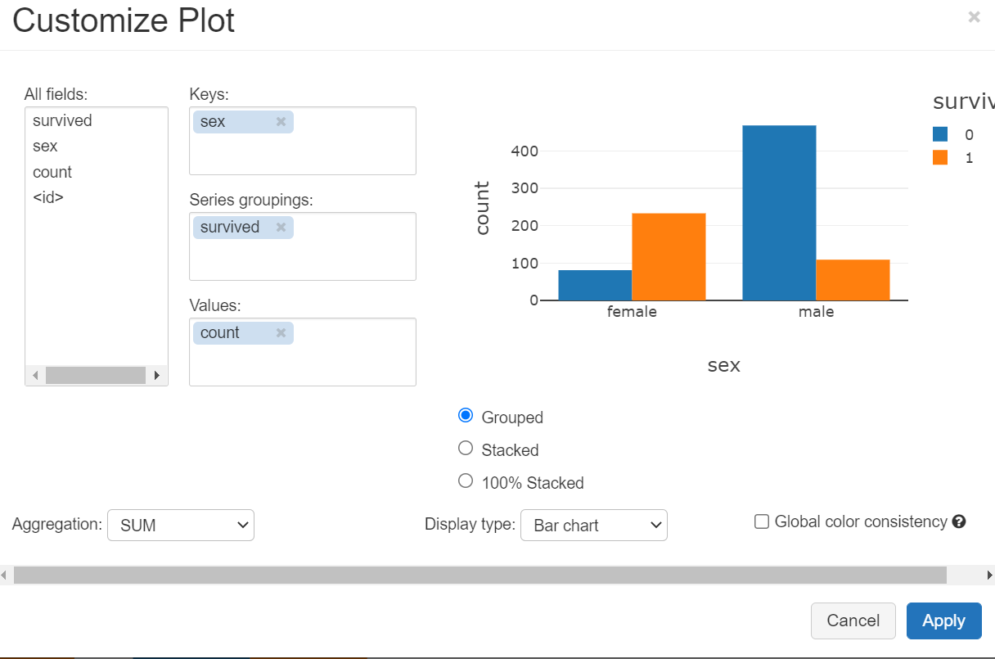Viewport: 995px width, 659px height.
Task: Select the 100% Stacked radio button
Action: 466,481
